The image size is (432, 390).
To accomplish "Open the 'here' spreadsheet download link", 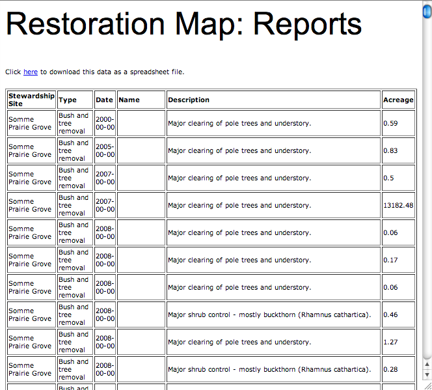I will (x=31, y=72).
